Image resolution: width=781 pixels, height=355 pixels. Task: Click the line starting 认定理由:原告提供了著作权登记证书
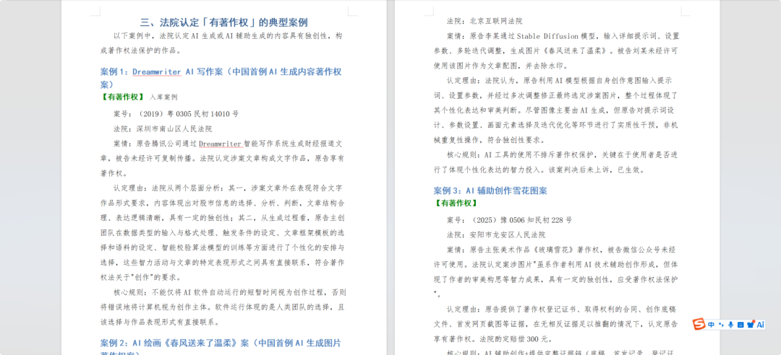[x=563, y=310]
